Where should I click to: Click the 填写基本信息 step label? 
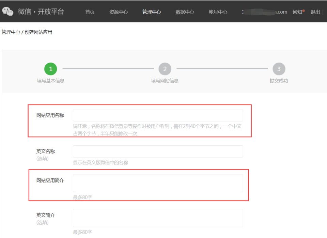tap(51, 81)
